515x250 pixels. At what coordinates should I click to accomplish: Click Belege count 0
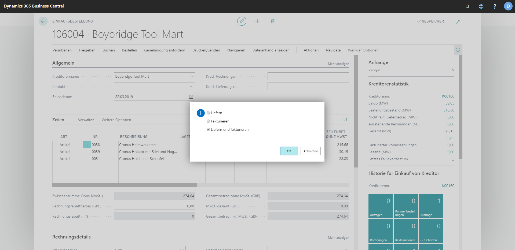coord(453,69)
